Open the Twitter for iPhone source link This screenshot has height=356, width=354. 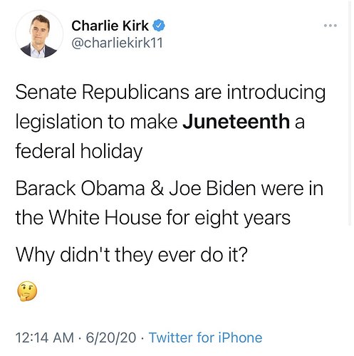[x=205, y=337]
